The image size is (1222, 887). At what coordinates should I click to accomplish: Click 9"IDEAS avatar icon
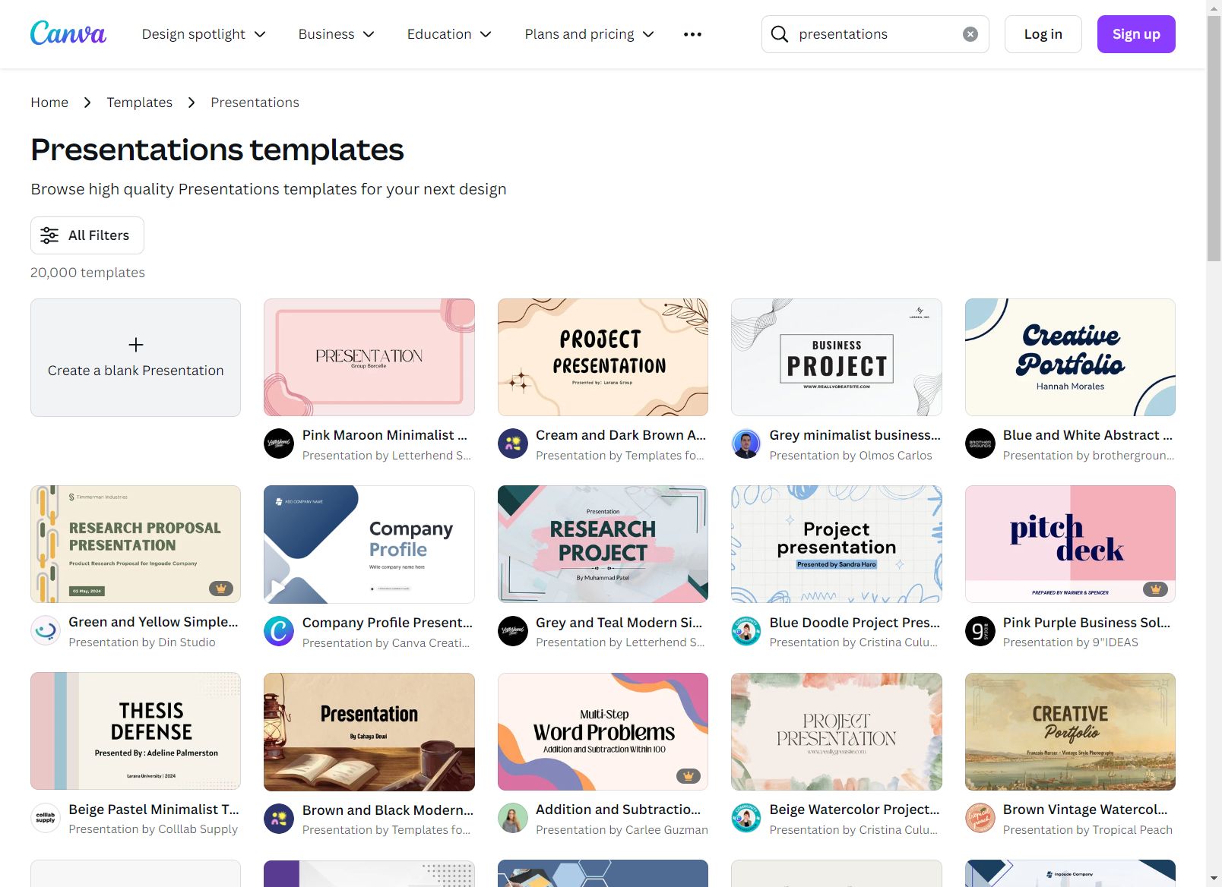point(980,631)
